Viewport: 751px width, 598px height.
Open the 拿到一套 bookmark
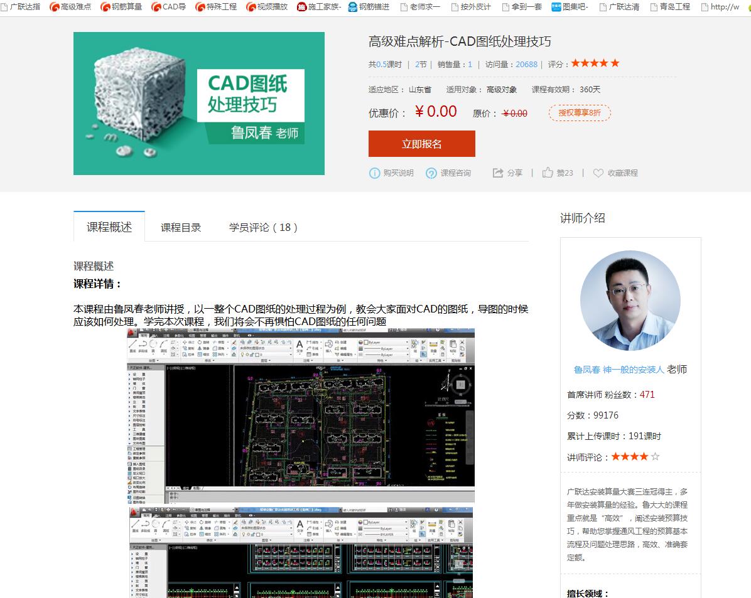(x=522, y=7)
